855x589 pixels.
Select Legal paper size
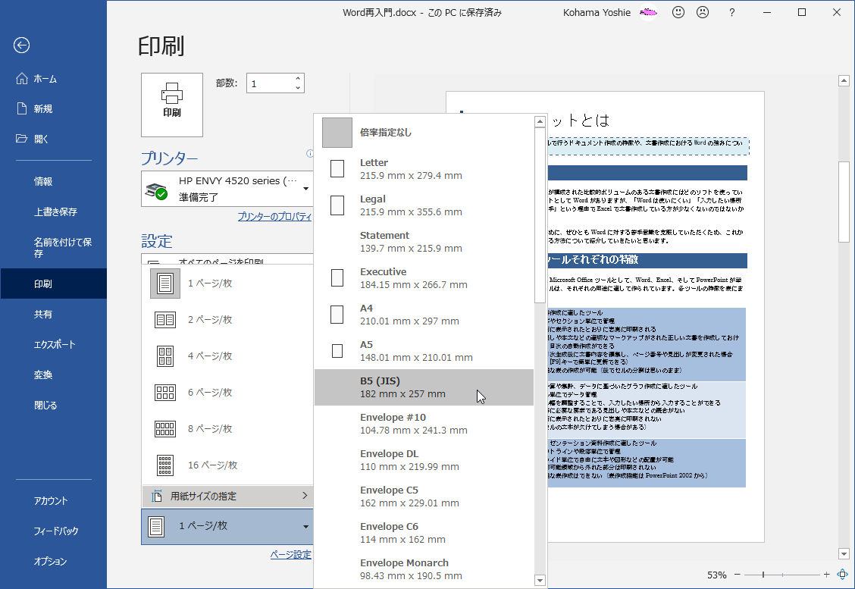coord(424,205)
